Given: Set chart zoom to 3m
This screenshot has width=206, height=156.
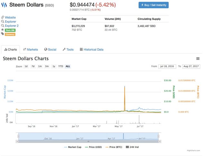Looking at the screenshot, I should click(x=47, y=66).
